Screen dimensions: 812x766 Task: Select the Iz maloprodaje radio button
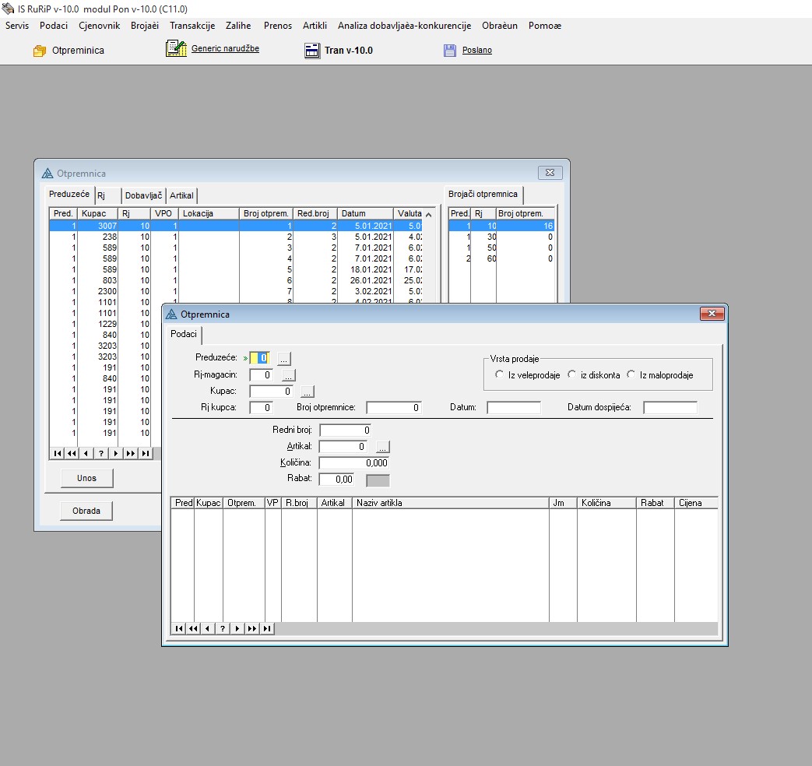tap(631, 374)
